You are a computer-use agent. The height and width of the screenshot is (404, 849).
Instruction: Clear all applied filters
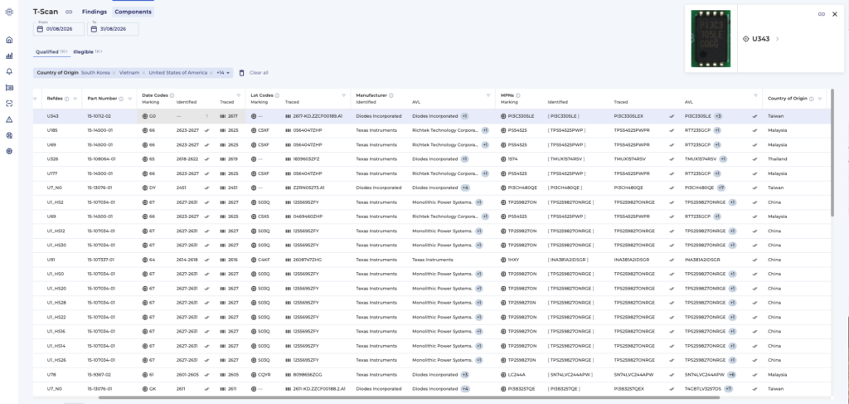(x=259, y=72)
